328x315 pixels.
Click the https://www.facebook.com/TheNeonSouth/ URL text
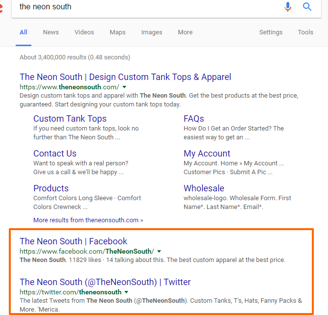pyautogui.click(x=87, y=251)
